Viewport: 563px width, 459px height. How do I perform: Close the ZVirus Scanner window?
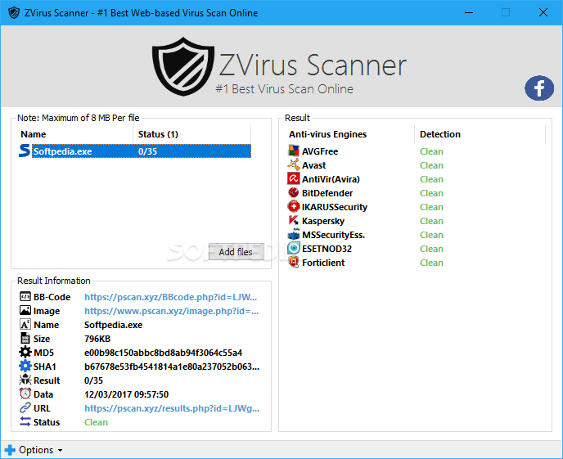pos(543,12)
